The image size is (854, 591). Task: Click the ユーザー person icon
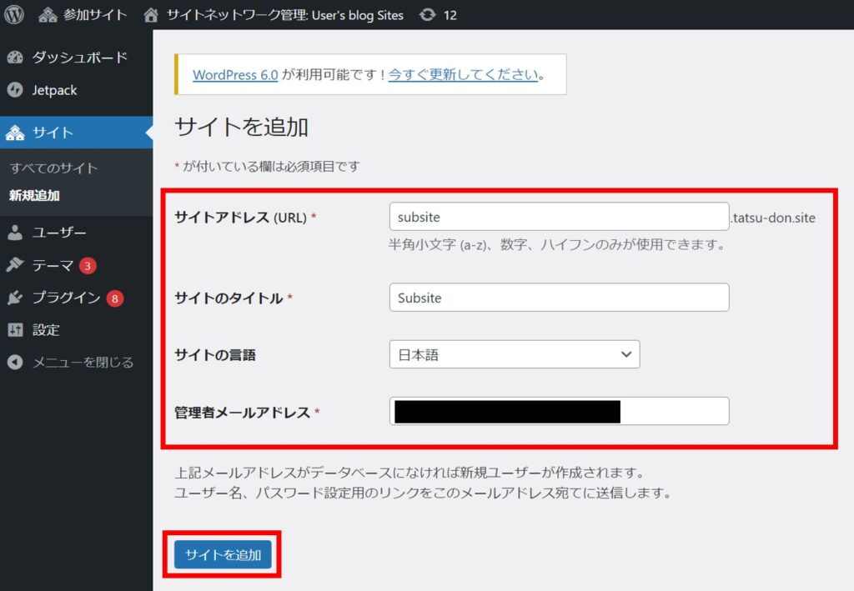pyautogui.click(x=15, y=233)
